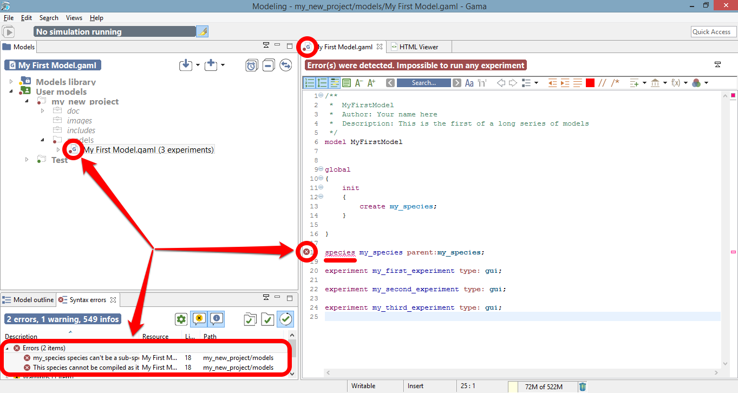Viewport: 738px width, 393px height.
Task: Click the Resource column header
Action: pyautogui.click(x=155, y=337)
